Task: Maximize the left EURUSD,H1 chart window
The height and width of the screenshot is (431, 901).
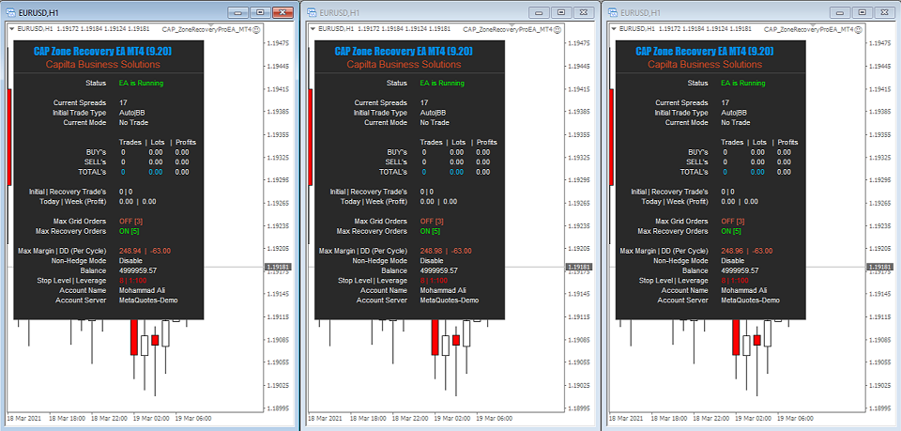Action: 260,13
